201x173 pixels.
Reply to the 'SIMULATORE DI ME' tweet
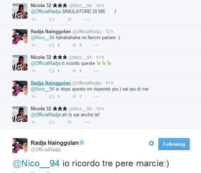pos(34,19)
